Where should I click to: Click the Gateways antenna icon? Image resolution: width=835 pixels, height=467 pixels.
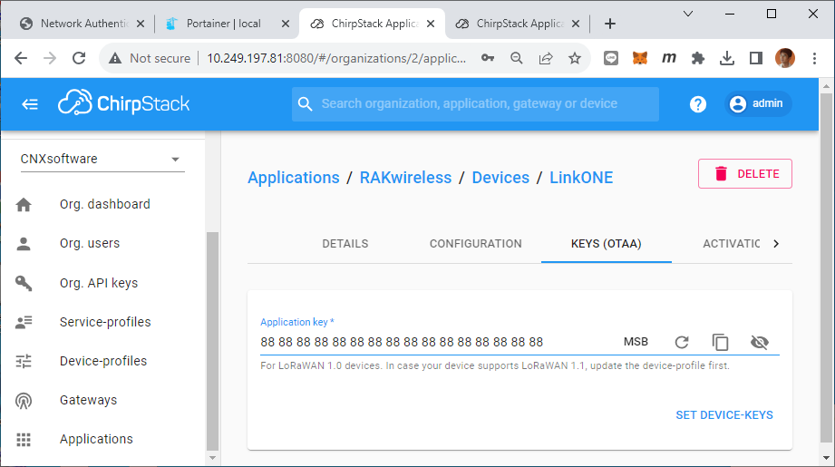click(x=24, y=401)
